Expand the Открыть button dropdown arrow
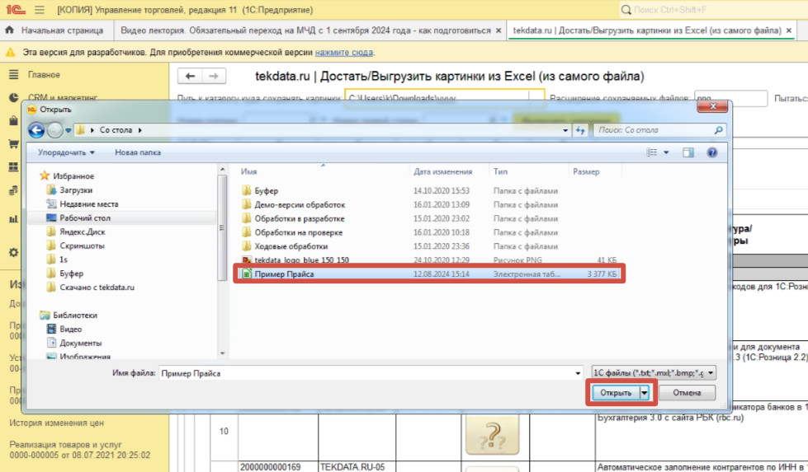808x472 pixels. 644,392
